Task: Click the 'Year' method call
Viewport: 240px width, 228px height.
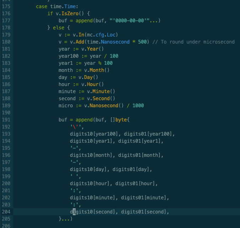Action: 93,49
